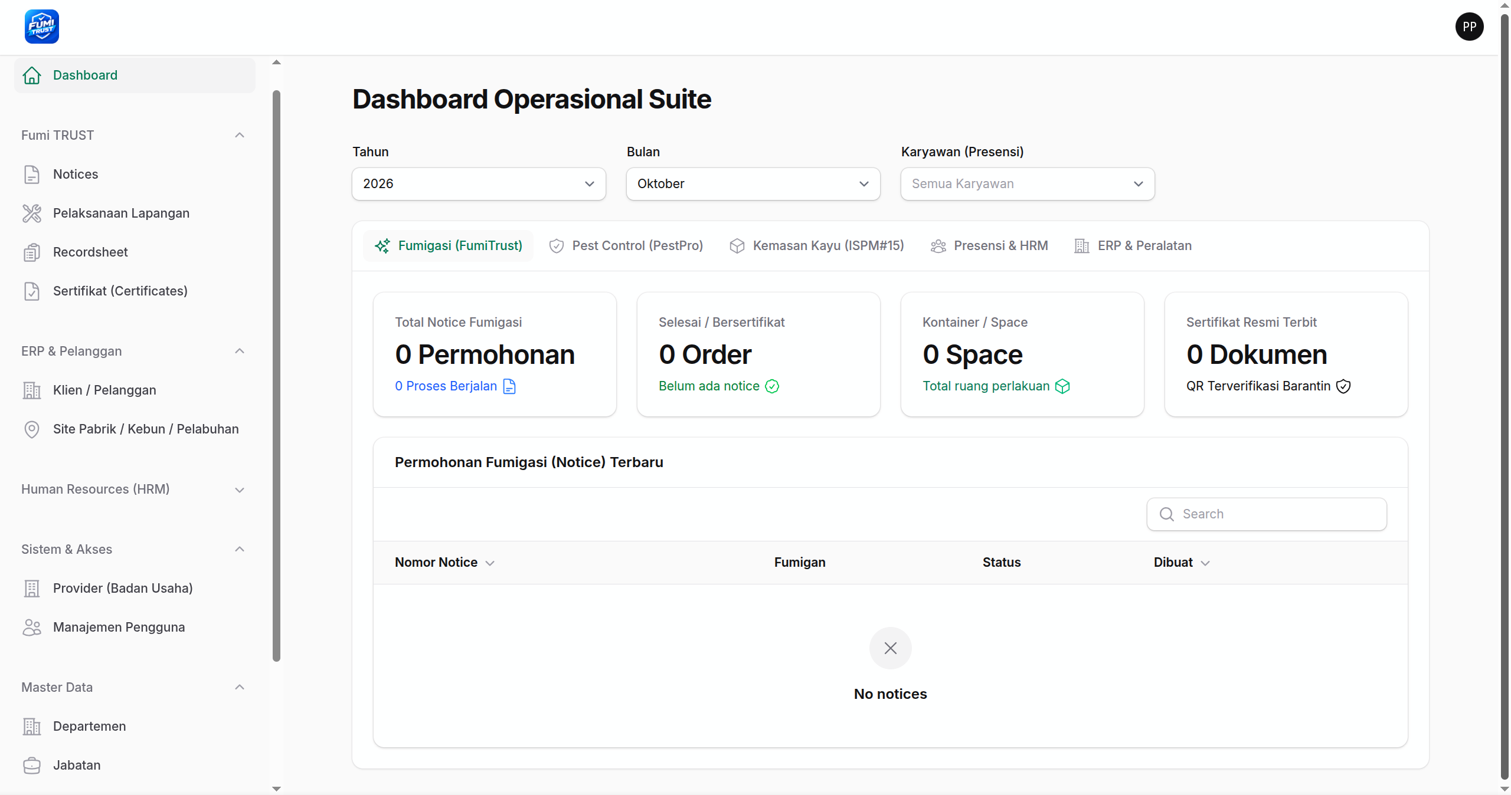Open the PP user avatar menu
Viewport: 1511px width, 795px height.
point(1469,27)
